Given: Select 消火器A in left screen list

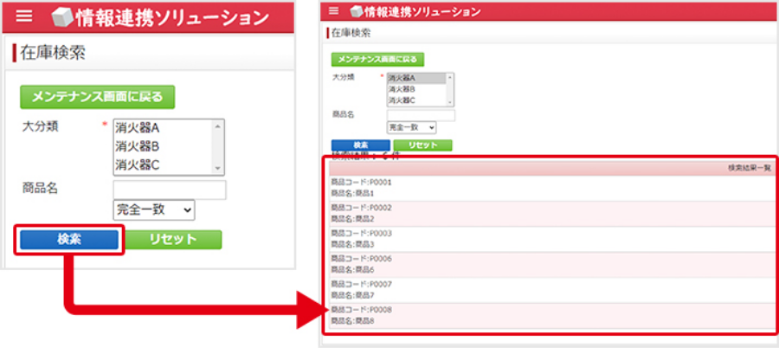Looking at the screenshot, I should click(x=163, y=128).
